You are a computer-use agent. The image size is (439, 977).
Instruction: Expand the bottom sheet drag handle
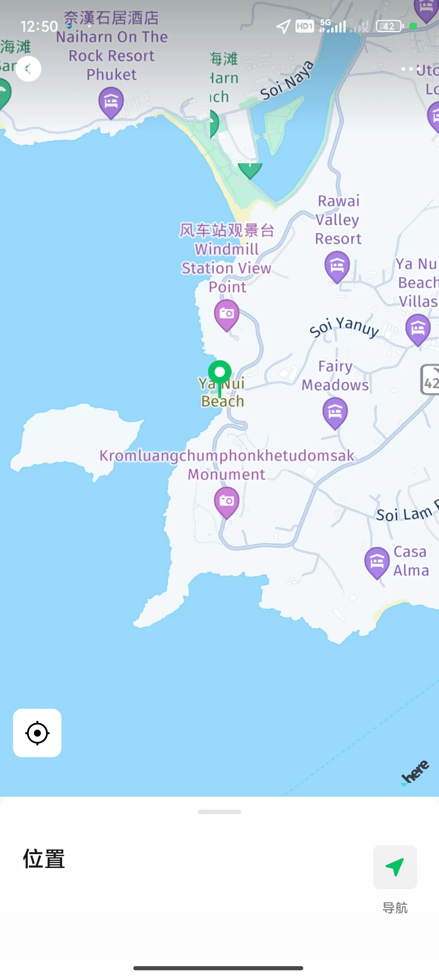coord(219,812)
